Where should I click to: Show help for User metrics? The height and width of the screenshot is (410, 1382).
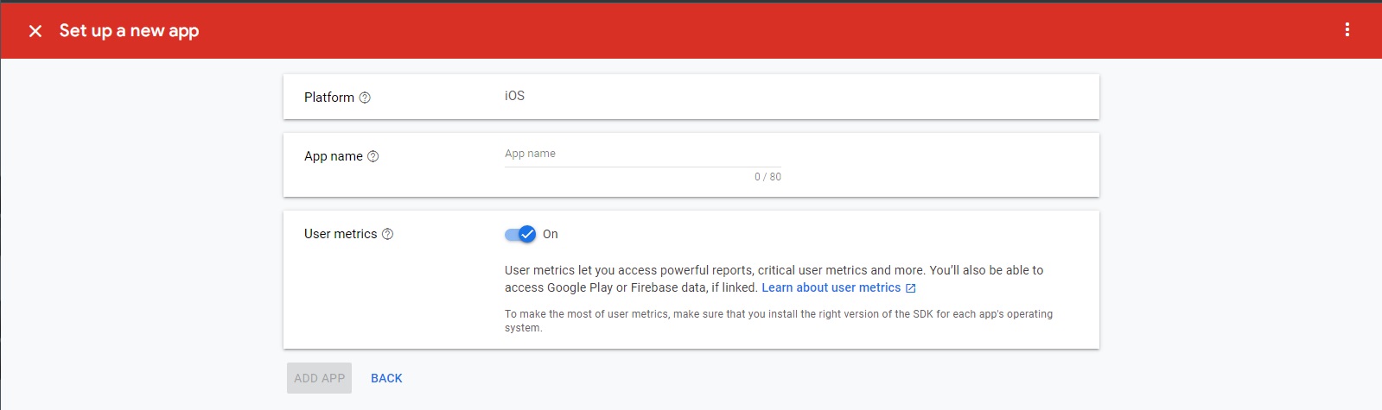388,234
